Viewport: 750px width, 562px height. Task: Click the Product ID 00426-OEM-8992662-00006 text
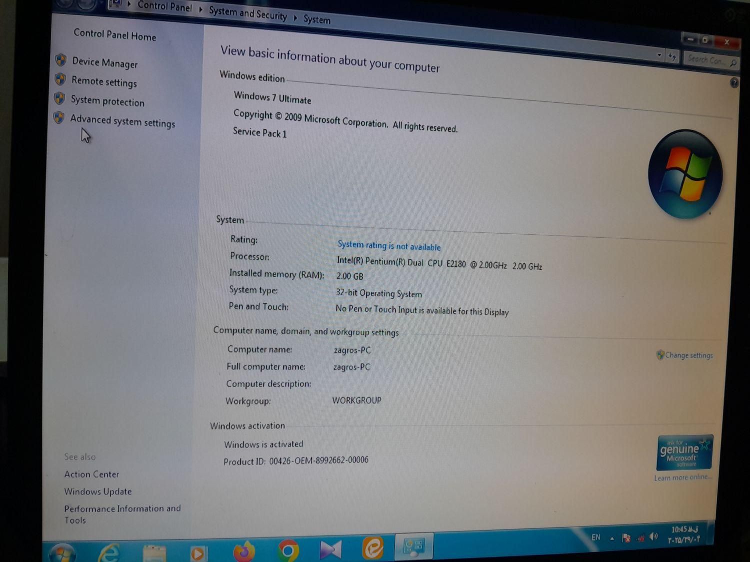pos(295,461)
